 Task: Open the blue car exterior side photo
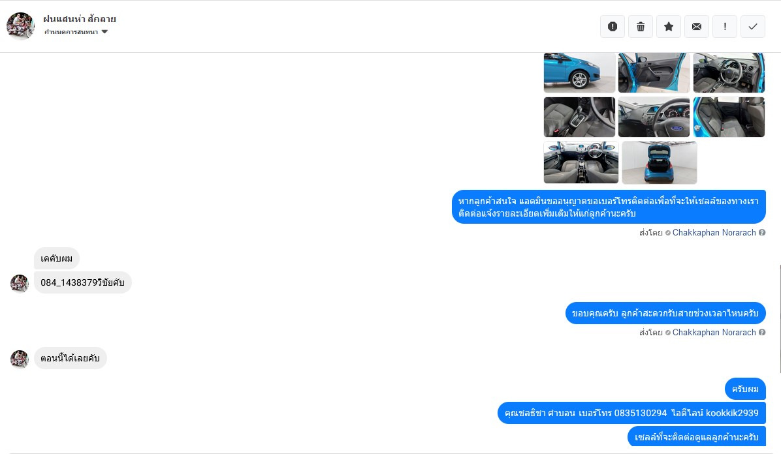(x=579, y=72)
